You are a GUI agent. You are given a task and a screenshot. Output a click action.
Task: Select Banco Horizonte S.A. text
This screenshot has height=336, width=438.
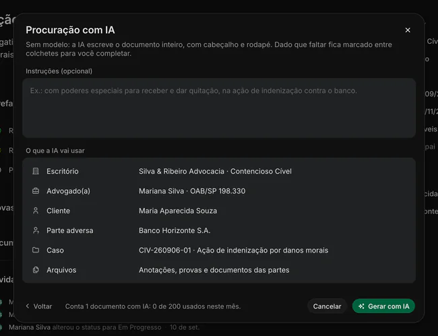coord(175,231)
